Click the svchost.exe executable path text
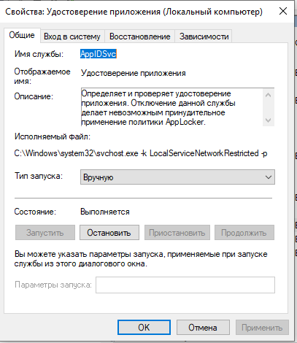Viewport: 297px width, 343px height. [141, 153]
